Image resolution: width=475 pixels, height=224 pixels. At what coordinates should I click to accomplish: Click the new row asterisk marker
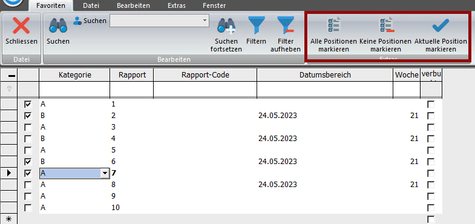coord(9,219)
